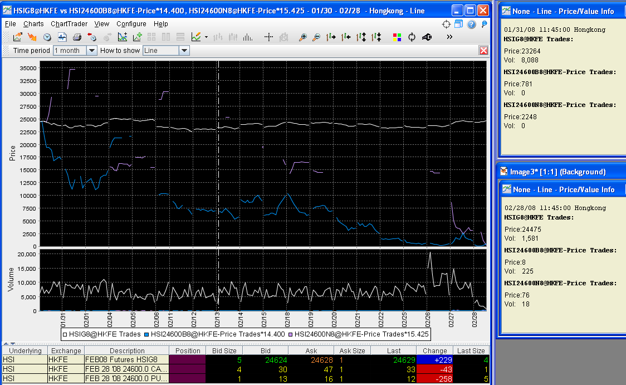The width and height of the screenshot is (626, 385).
Task: Click the add chart green plus icon
Action: pos(137,37)
